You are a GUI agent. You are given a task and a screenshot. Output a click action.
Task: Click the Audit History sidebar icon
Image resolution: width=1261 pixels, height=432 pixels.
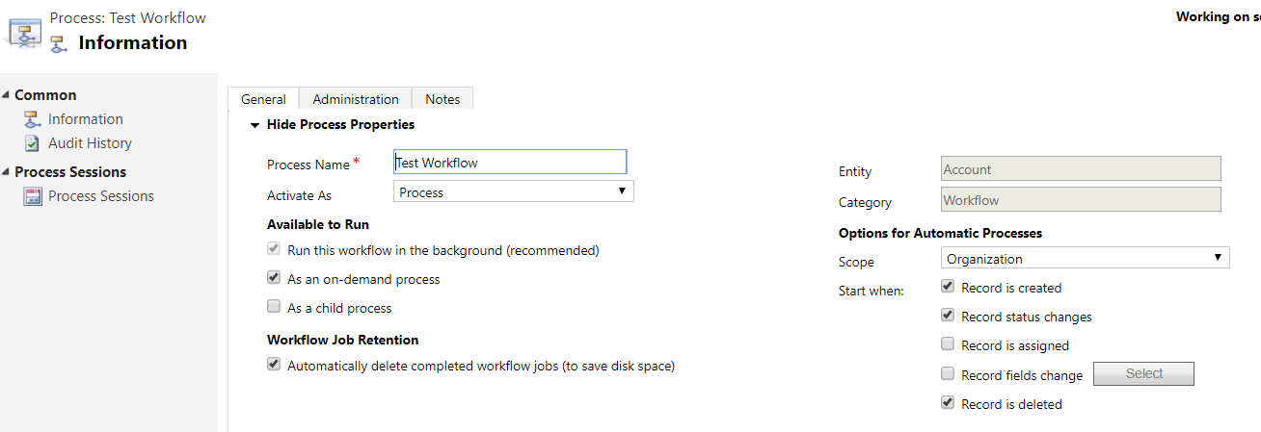pos(32,143)
